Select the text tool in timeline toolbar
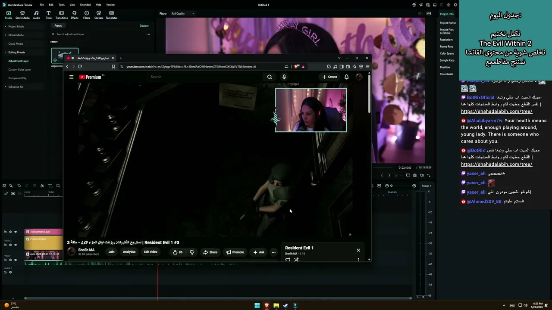 [50, 186]
